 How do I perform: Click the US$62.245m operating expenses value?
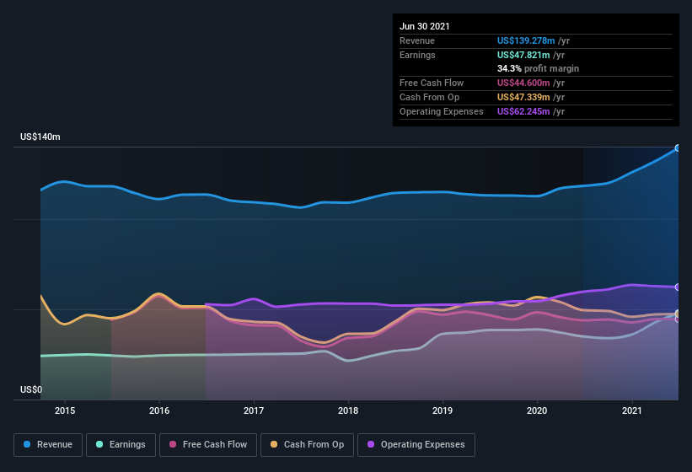[x=523, y=111]
